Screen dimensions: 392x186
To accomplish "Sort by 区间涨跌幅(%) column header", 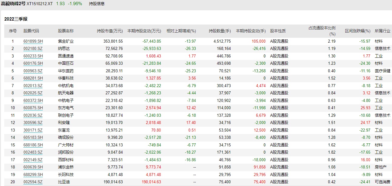I will [x=358, y=31].
